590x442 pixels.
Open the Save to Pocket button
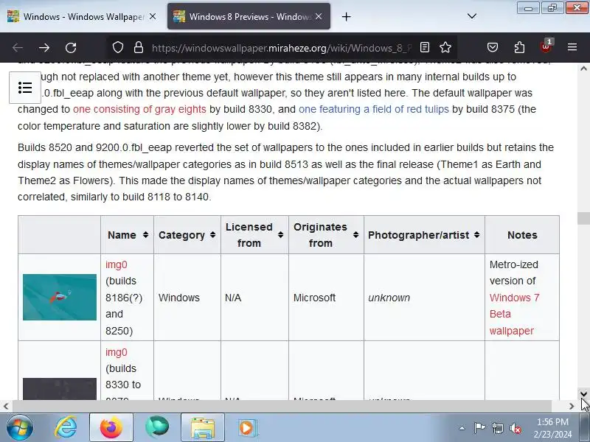(x=493, y=47)
